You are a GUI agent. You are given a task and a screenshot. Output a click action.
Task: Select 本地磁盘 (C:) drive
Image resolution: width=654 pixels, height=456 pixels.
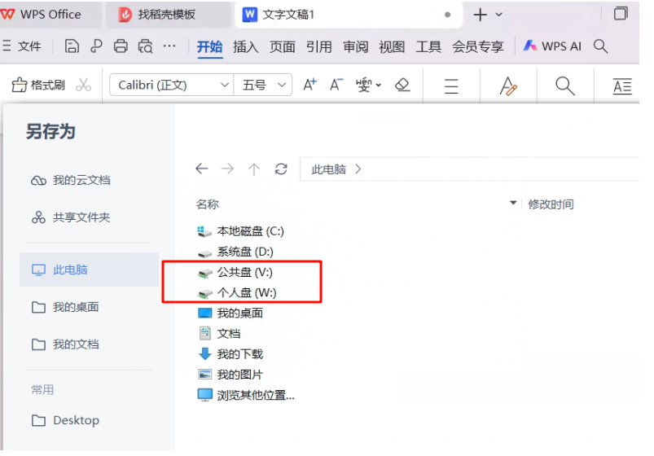pos(240,231)
